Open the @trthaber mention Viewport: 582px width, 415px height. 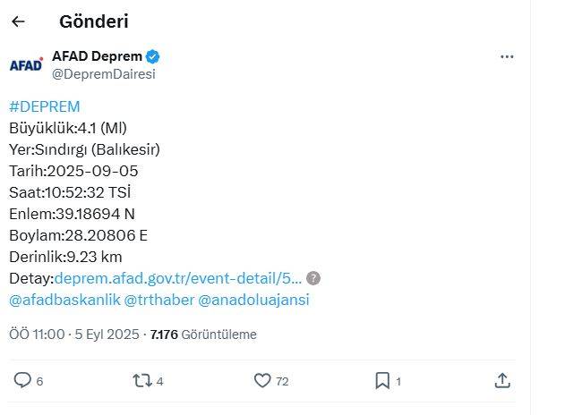pyautogui.click(x=158, y=300)
